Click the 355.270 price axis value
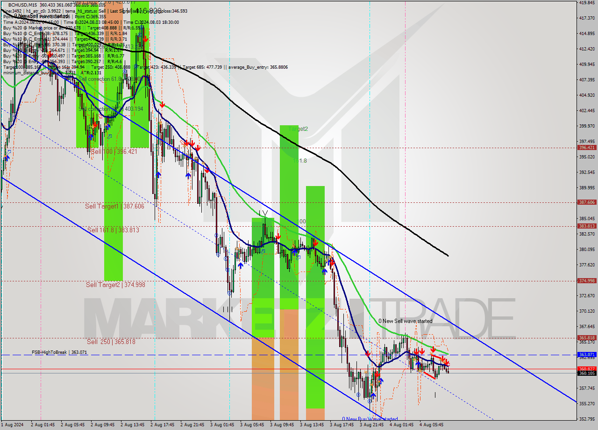 tap(587, 403)
